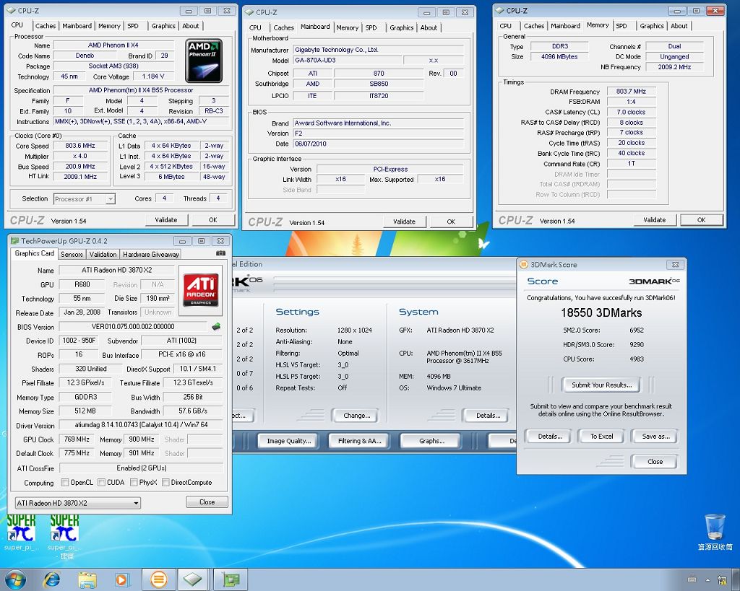Viewport: 740px width, 591px height.
Task: Click the 3DMark Score title bar icon
Action: click(x=523, y=264)
